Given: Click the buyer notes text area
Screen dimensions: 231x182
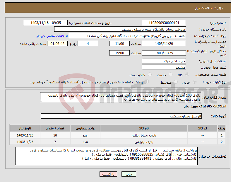Looking at the screenshot, I should [106, 156].
